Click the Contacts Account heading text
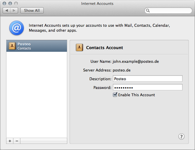Viewport: 195px width, 150px height. (x=105, y=48)
